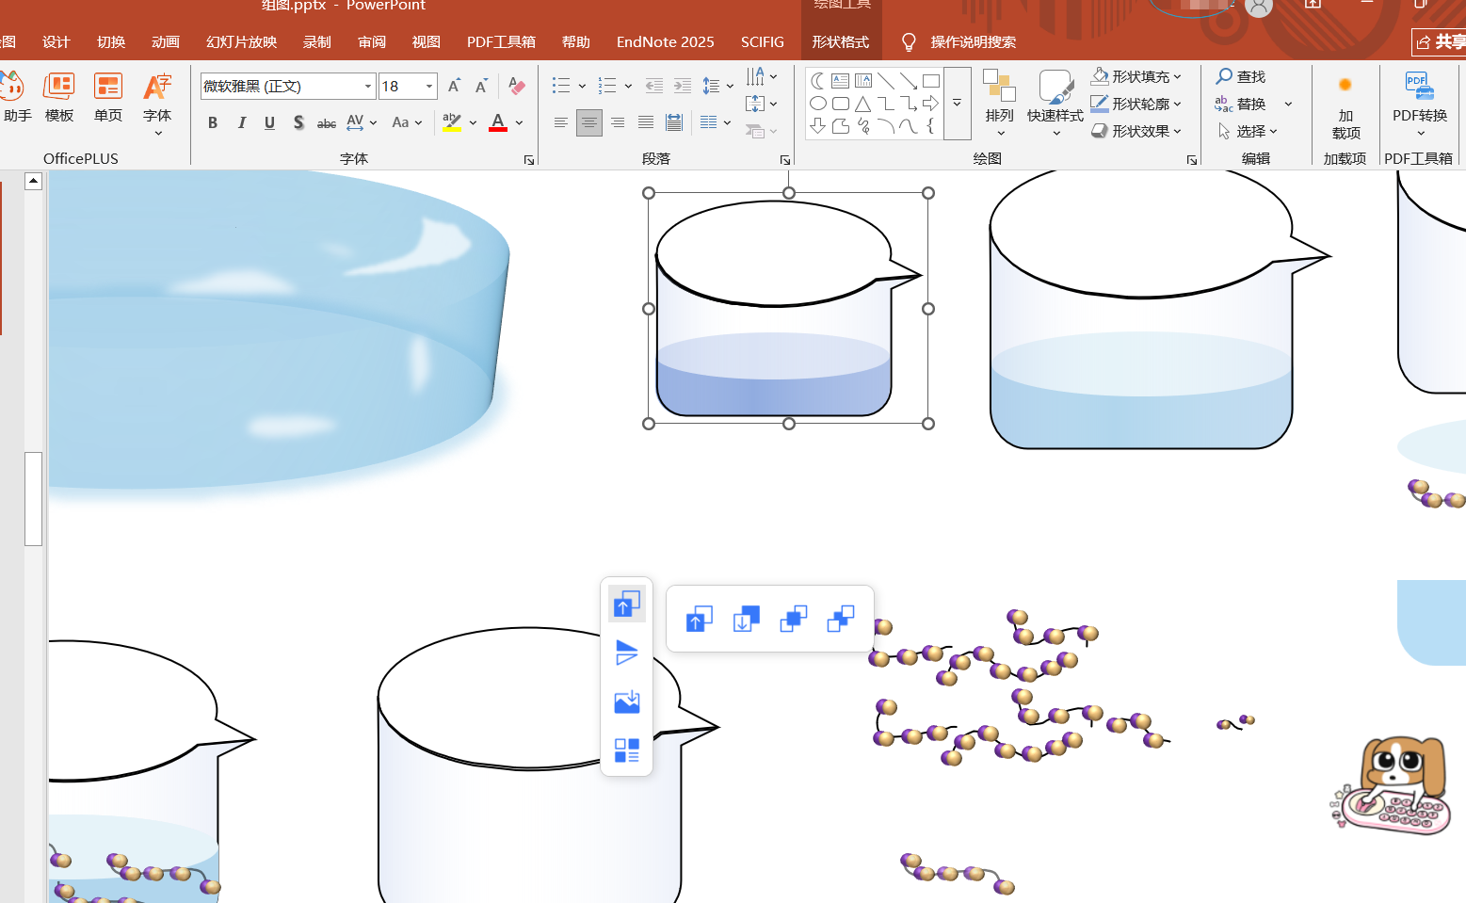1466x903 pixels.
Task: Open the 视图 ribbon tab
Action: coord(427,41)
